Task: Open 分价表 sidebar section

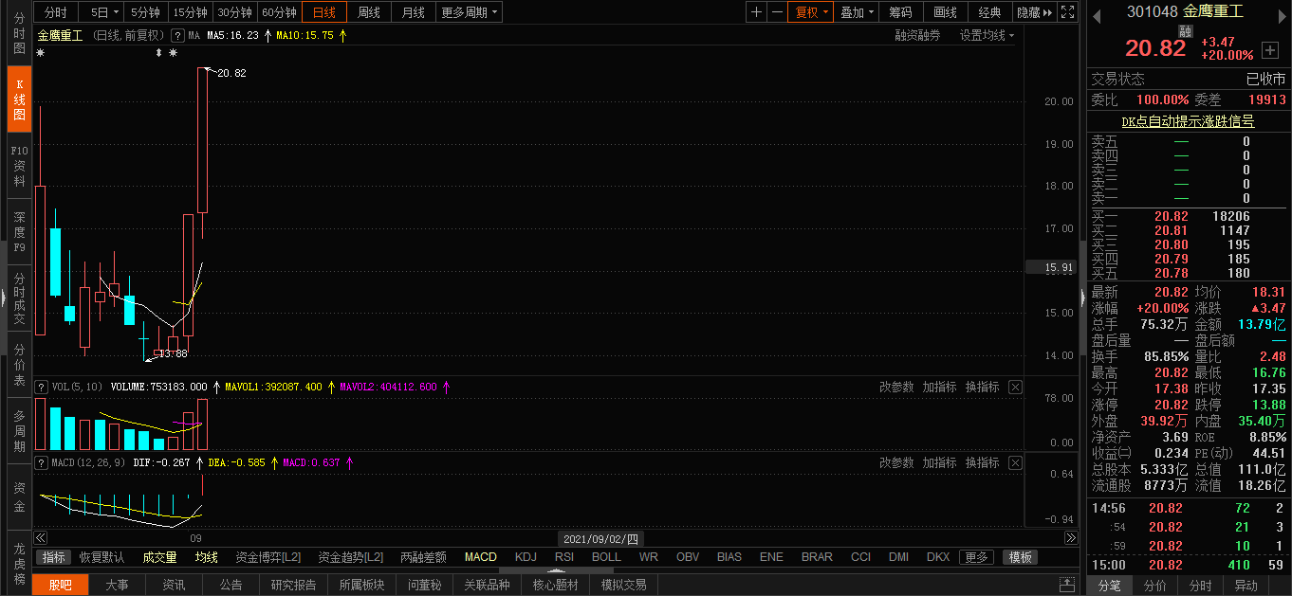Action: pos(19,365)
